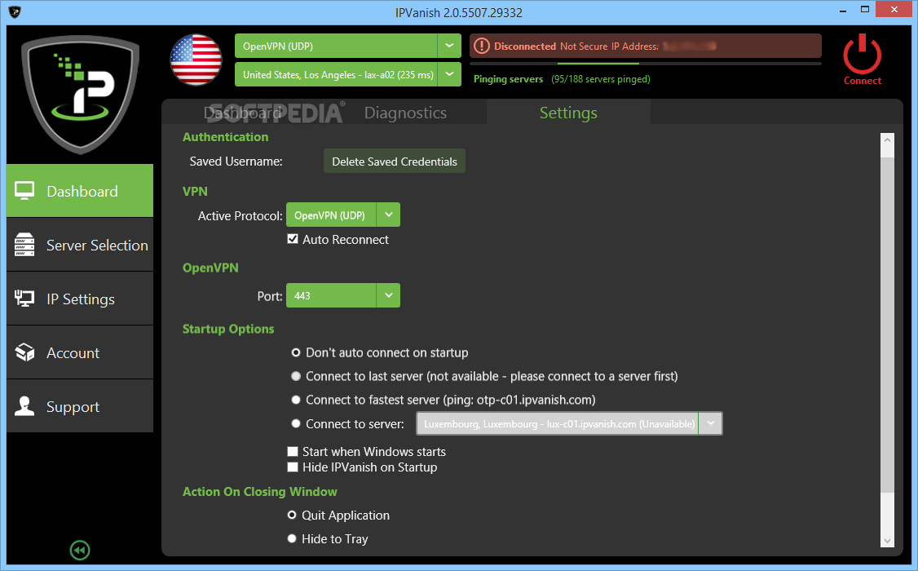Close the IPVanish window
The height and width of the screenshot is (571, 918).
click(x=894, y=9)
